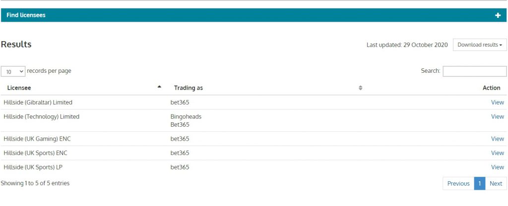Viewport: 508px width, 206px height.
Task: Sort table by Licensee column header
Action: coord(19,88)
